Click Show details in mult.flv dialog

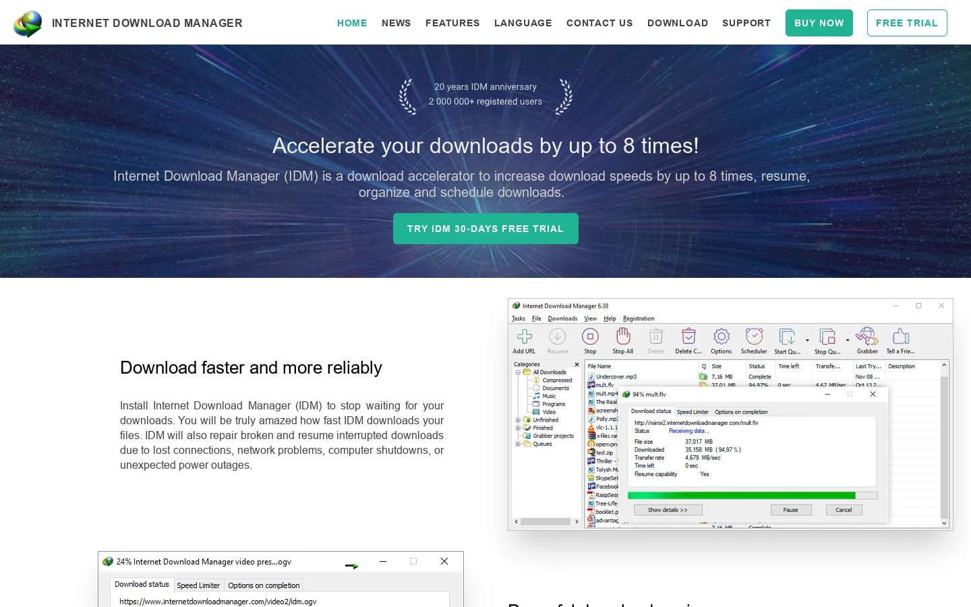click(x=668, y=510)
